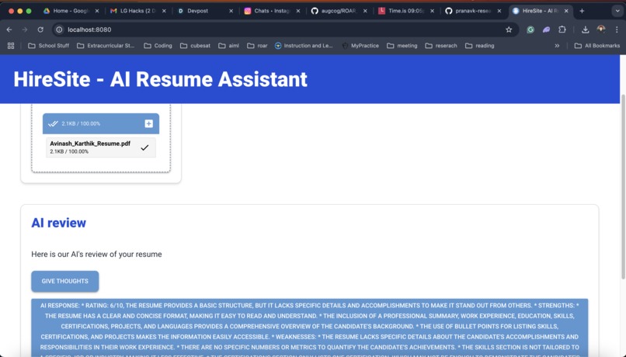The width and height of the screenshot is (626, 357).
Task: Click the HireSite - AI Resume Assistant title
Action: tap(161, 79)
